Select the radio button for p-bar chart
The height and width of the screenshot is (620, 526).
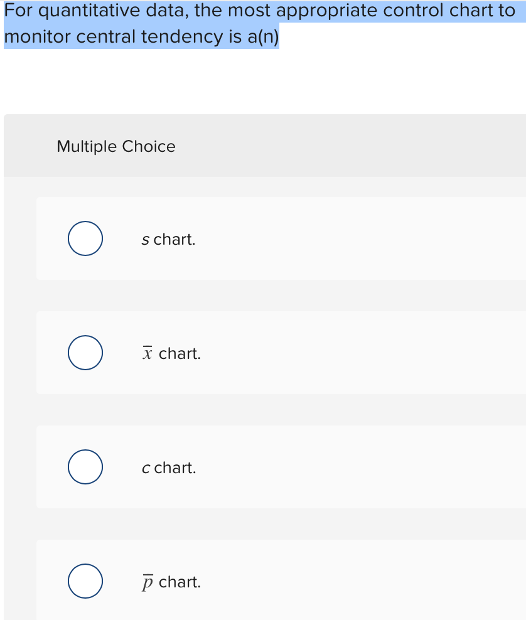pyautogui.click(x=85, y=581)
